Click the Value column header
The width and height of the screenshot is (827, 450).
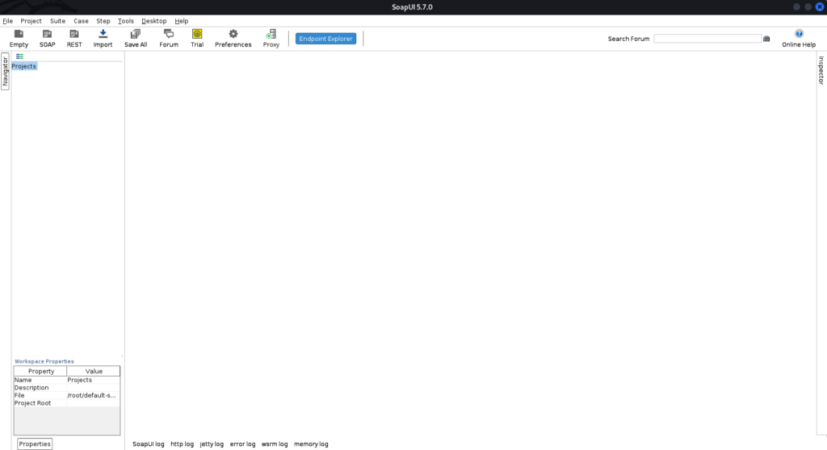coord(94,371)
